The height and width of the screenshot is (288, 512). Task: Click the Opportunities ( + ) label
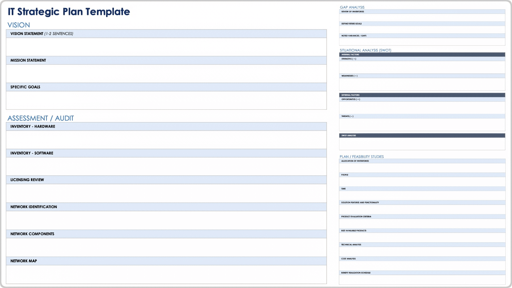pos(350,99)
